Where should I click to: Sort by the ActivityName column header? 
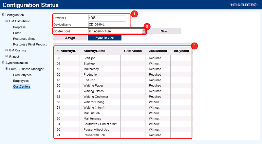pos(94,51)
